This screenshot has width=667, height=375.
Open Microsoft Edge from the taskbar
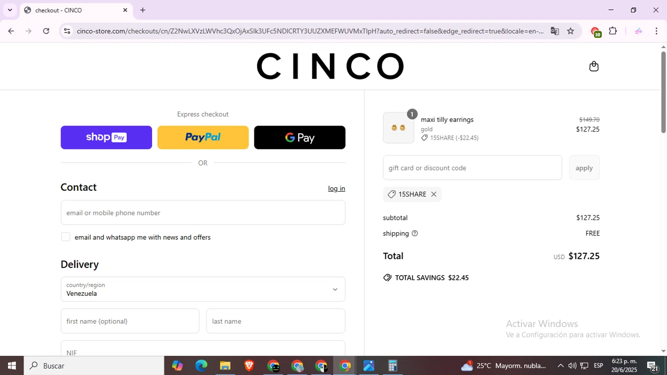coord(201,366)
